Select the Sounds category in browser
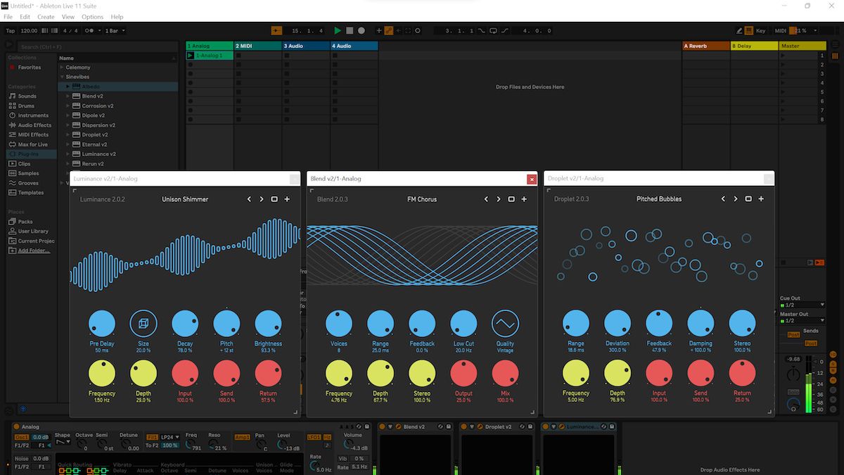Screen dimensions: 844x475 pos(27,96)
